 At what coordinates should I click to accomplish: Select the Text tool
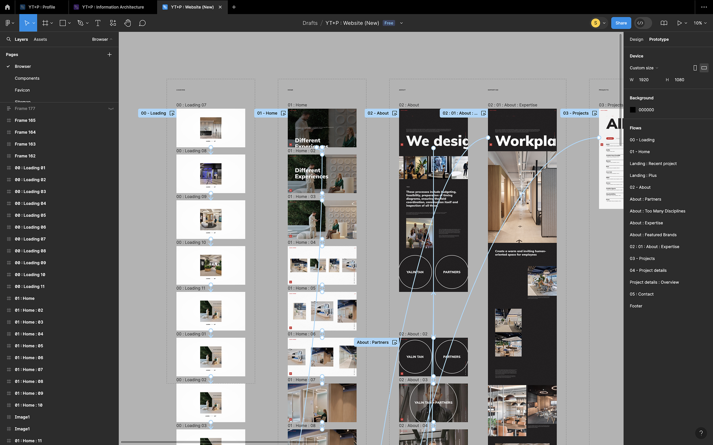[x=98, y=23]
